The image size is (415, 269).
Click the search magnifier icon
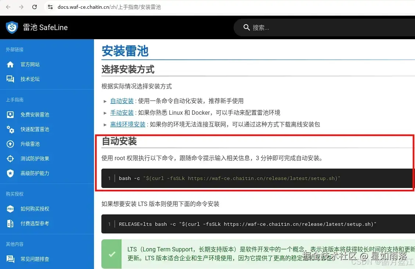246,27
